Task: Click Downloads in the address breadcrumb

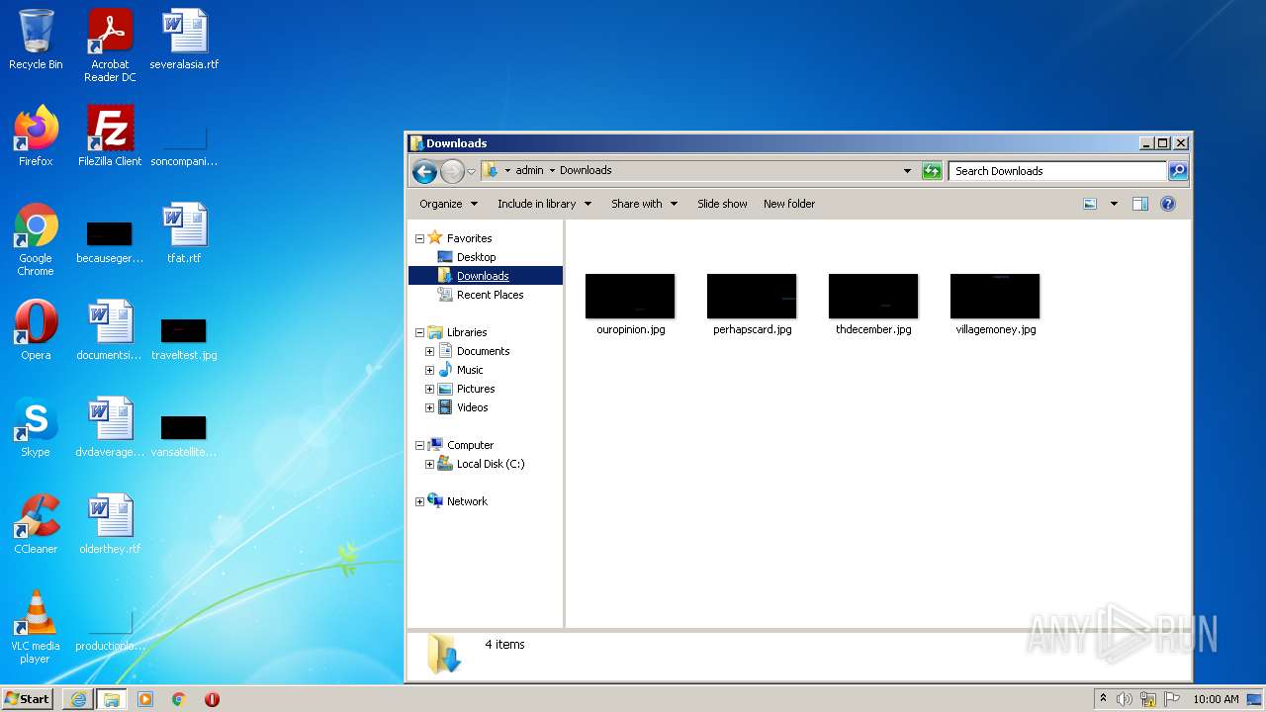Action: coord(586,170)
